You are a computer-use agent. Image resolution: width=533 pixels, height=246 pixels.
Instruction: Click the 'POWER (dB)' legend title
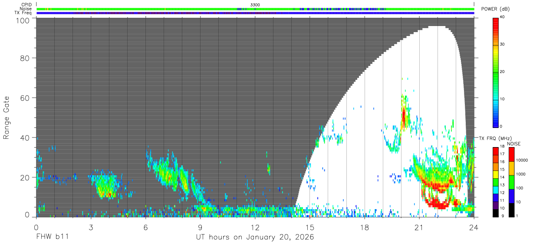[495, 9]
